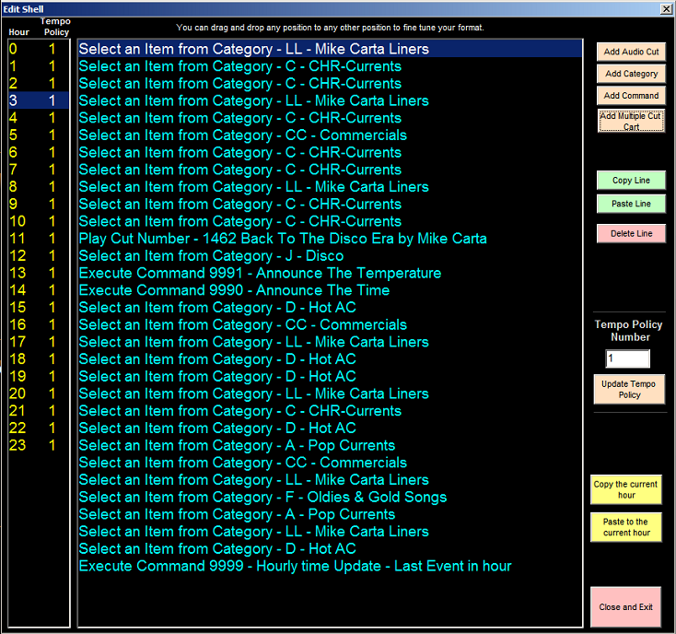The height and width of the screenshot is (634, 676).
Task: Select hour 17 in the Hour list
Action: (x=39, y=342)
